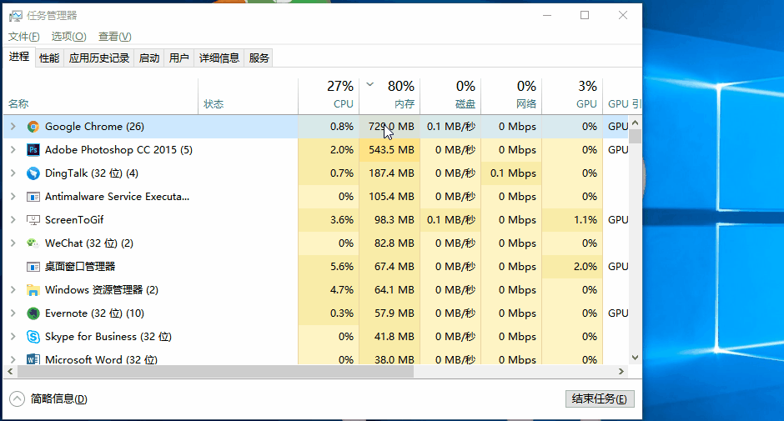Collapse to 简略信息 using the arrow icon
Image resolution: width=784 pixels, height=421 pixels.
click(17, 399)
